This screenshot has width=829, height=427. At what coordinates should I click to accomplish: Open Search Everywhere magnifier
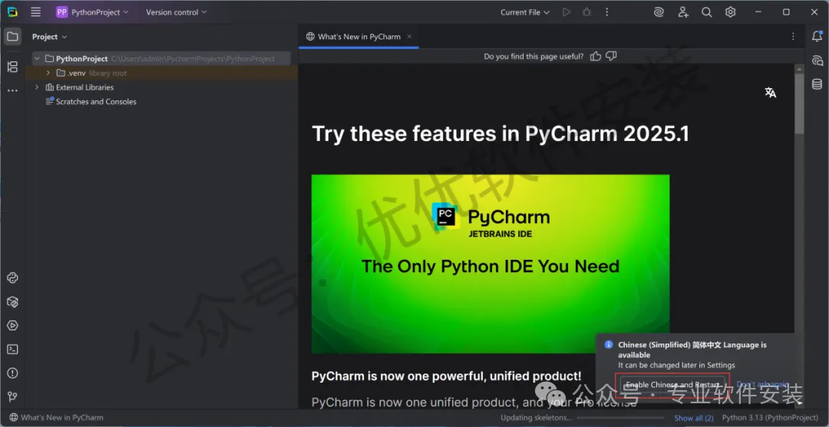707,11
